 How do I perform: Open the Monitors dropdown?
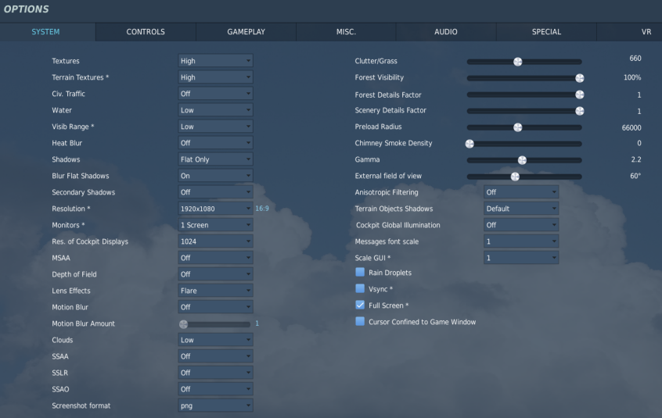click(x=215, y=225)
